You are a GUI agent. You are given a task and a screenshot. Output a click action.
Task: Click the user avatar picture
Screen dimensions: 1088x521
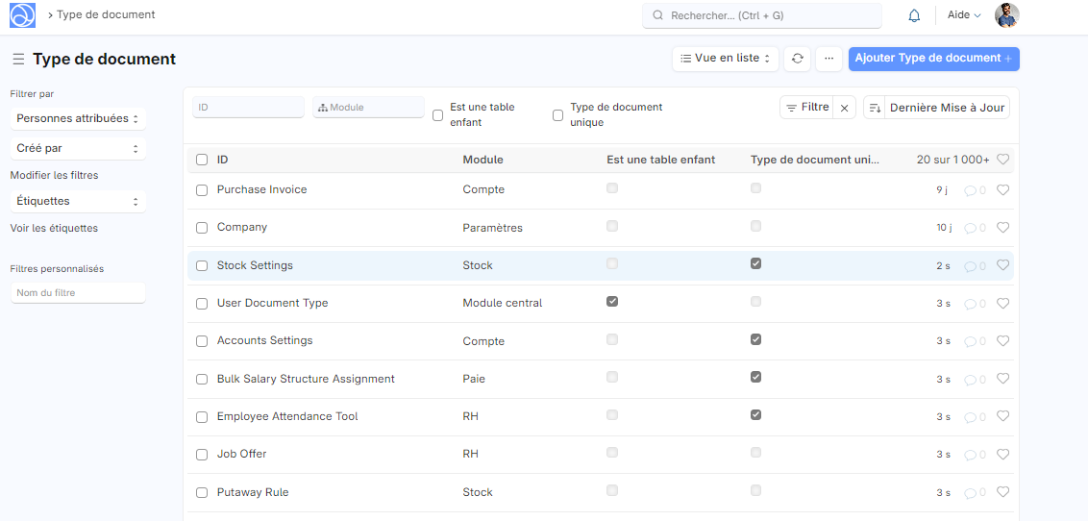point(1006,15)
